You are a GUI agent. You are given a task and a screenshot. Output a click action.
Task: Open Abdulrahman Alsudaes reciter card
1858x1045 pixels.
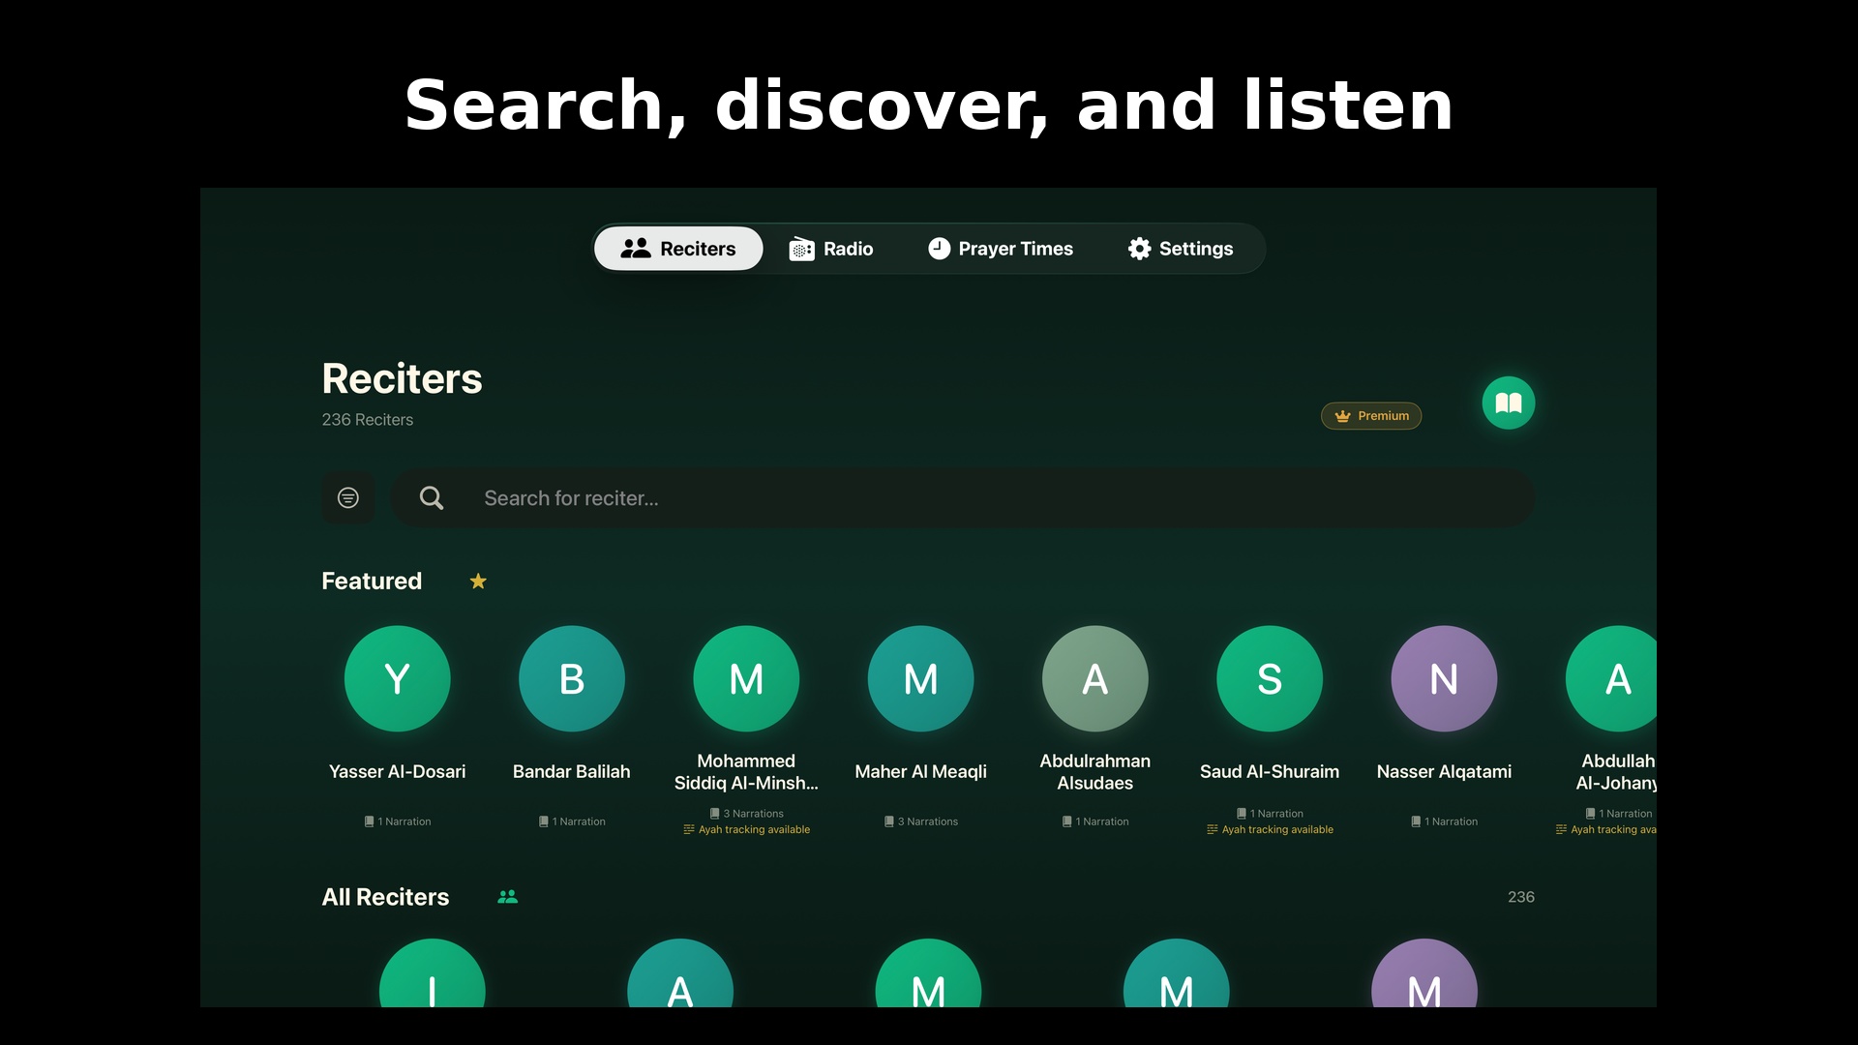pos(1094,678)
